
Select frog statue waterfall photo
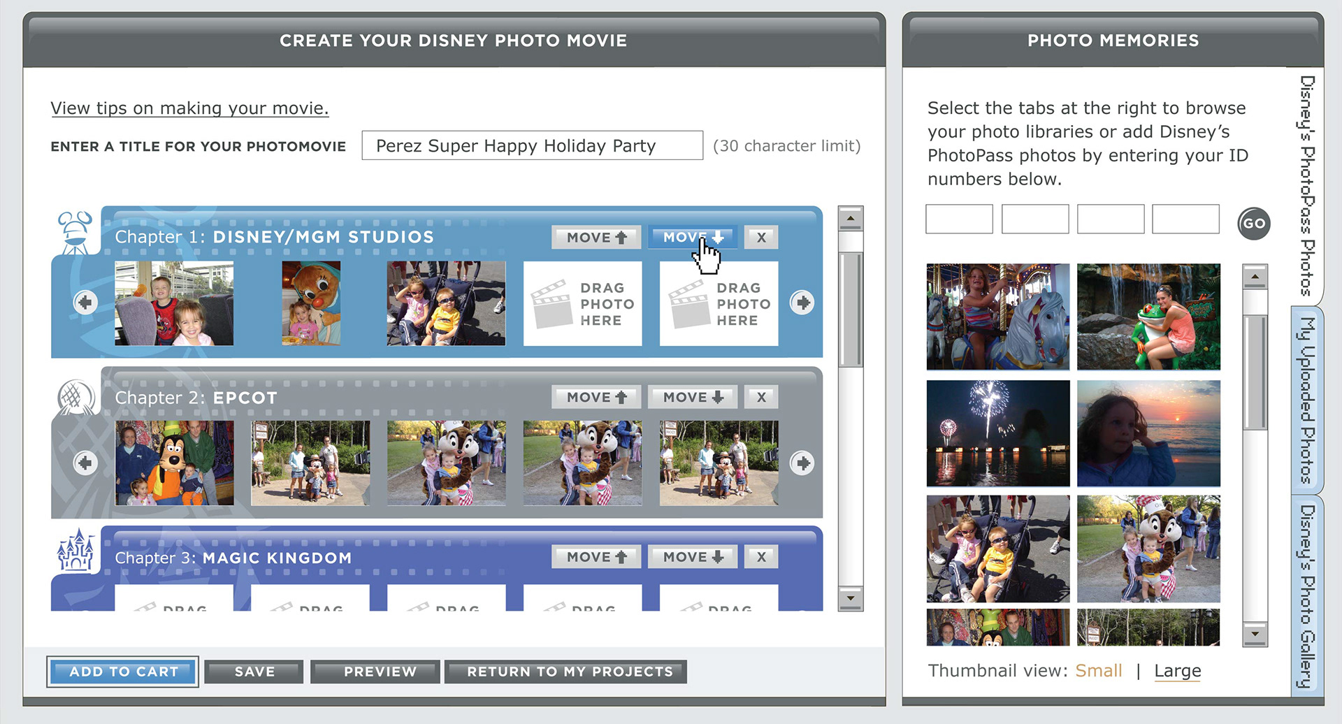(1148, 317)
